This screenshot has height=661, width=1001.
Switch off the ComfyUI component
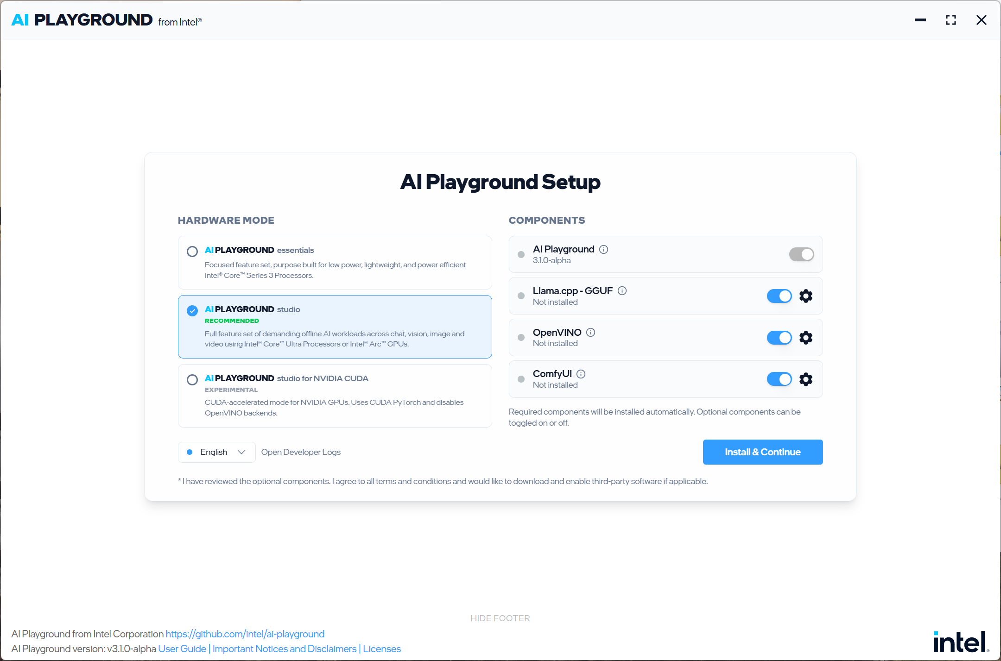(779, 379)
